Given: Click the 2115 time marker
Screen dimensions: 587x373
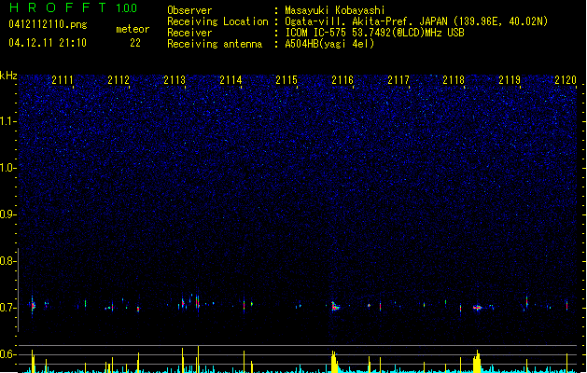Looking at the screenshot, I should click(287, 79).
